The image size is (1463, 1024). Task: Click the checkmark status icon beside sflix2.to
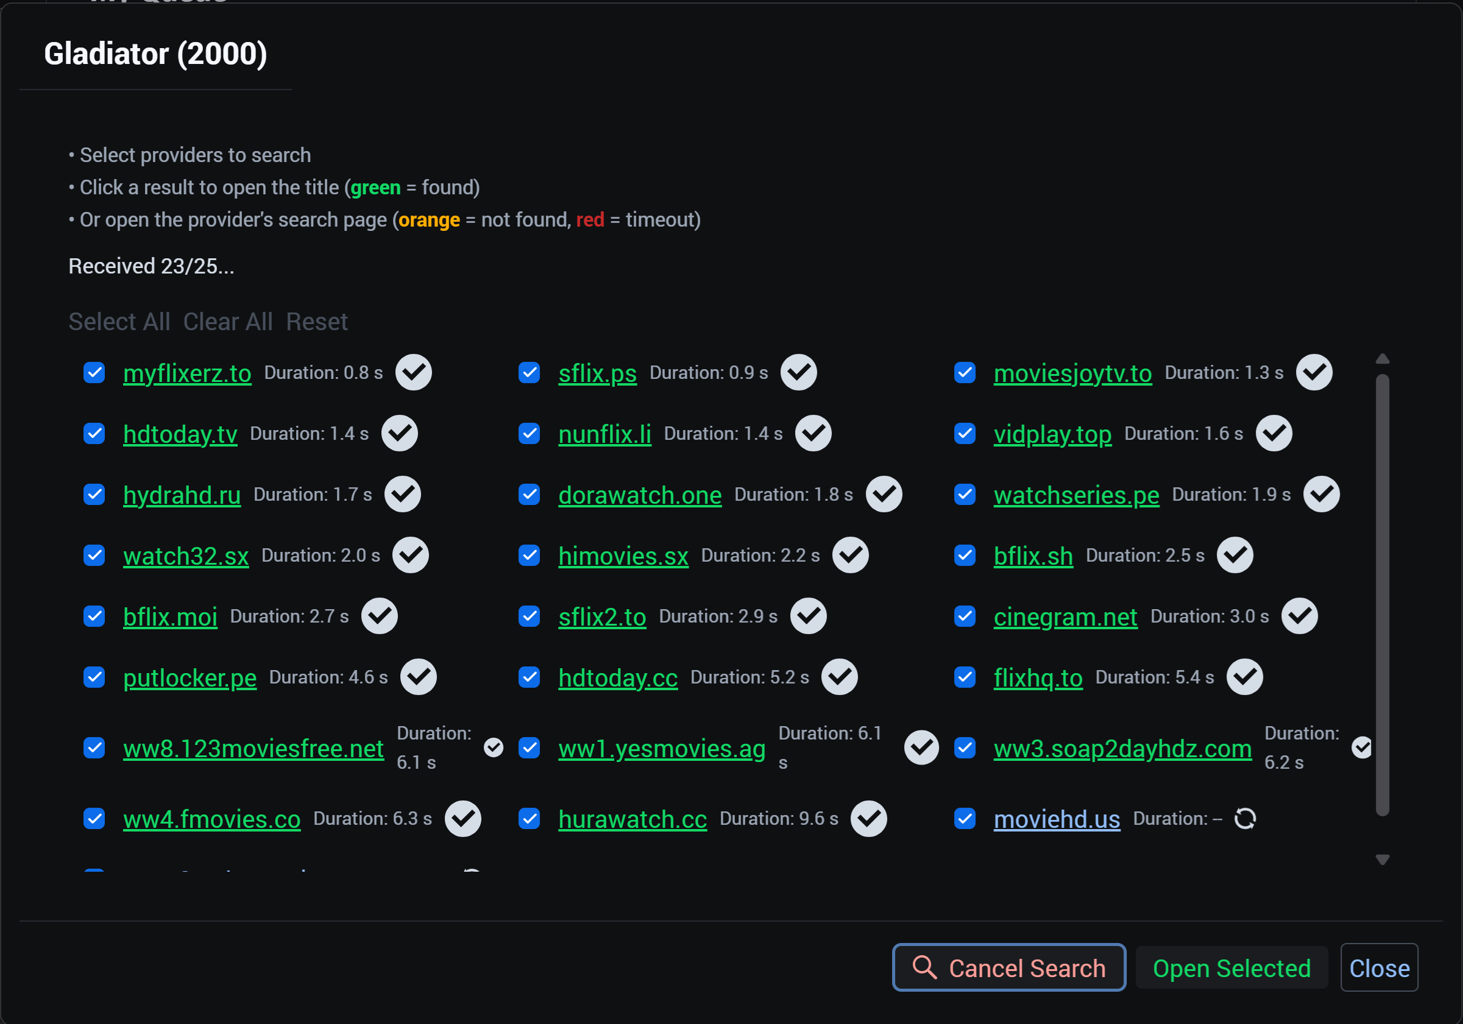809,616
